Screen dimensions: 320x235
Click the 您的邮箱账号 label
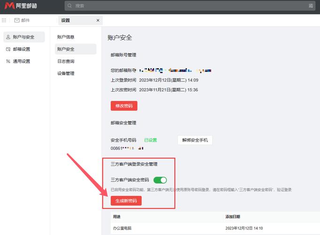tap(123, 70)
